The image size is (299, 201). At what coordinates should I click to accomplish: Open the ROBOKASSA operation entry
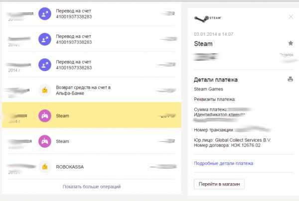click(x=70, y=167)
